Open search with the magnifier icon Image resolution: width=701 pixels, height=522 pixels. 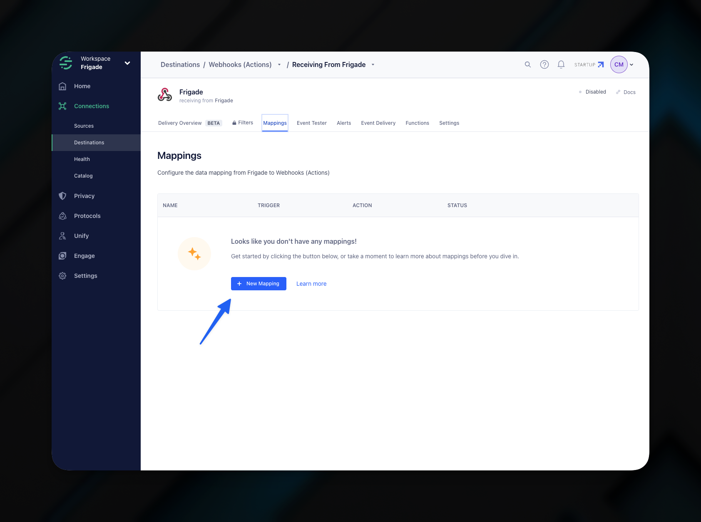tap(528, 64)
